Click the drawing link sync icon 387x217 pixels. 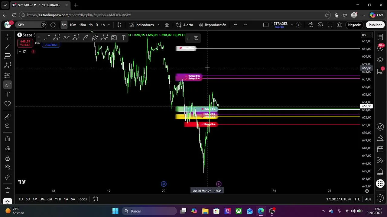click(8, 177)
